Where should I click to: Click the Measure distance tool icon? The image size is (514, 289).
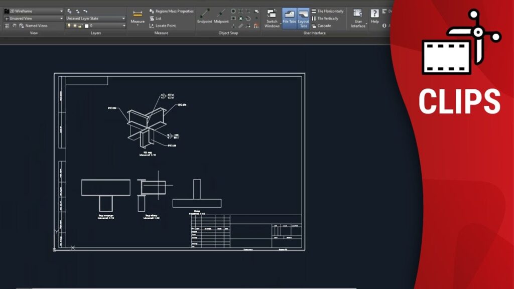point(137,15)
